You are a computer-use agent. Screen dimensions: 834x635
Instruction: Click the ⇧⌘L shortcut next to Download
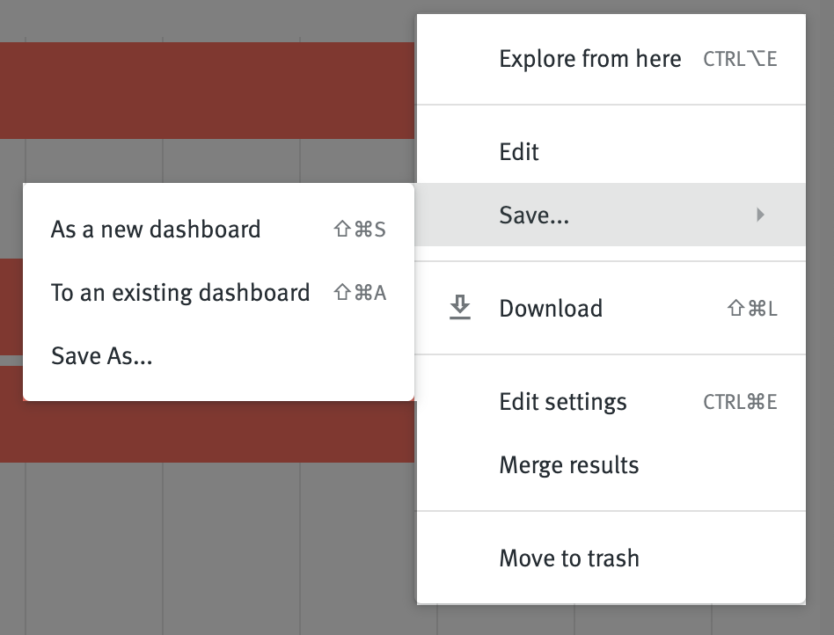pos(752,308)
